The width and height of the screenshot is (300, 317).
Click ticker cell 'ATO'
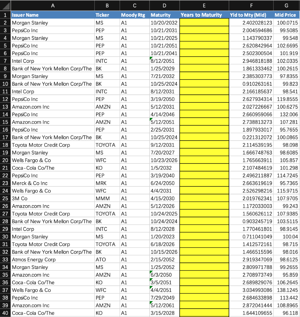click(107, 260)
